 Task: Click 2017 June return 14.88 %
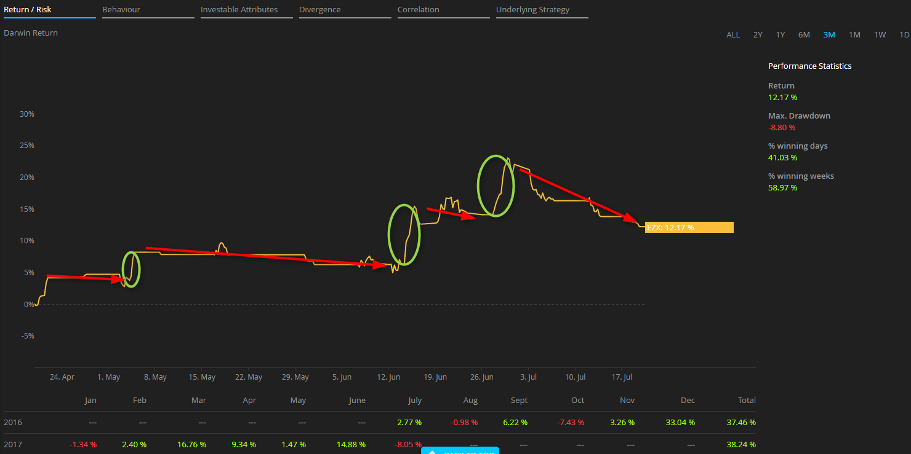pyautogui.click(x=351, y=444)
